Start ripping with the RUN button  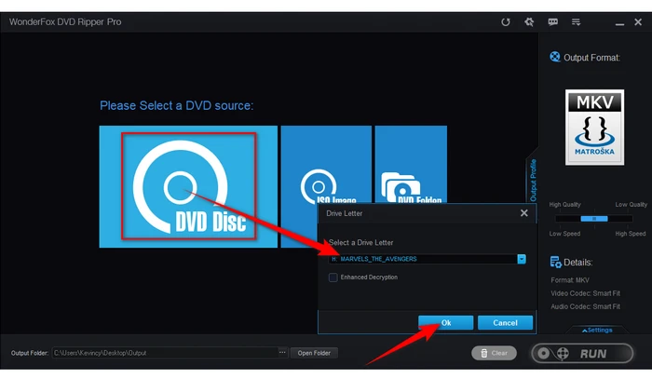[582, 354]
